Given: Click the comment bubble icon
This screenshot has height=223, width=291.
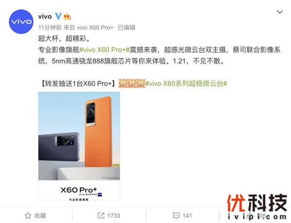Looking at the screenshot, I should 176,216.
